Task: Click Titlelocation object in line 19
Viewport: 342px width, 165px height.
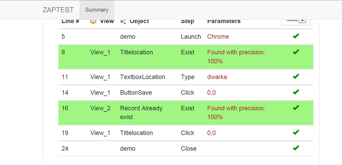Action: pos(137,133)
